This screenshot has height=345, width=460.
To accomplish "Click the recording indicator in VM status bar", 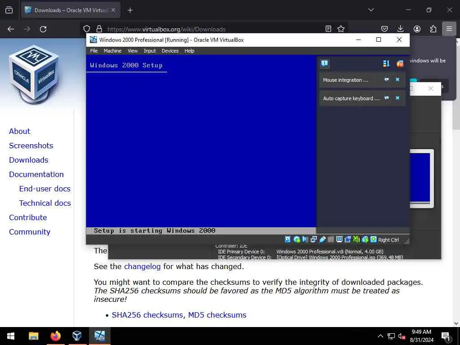I will [348, 239].
